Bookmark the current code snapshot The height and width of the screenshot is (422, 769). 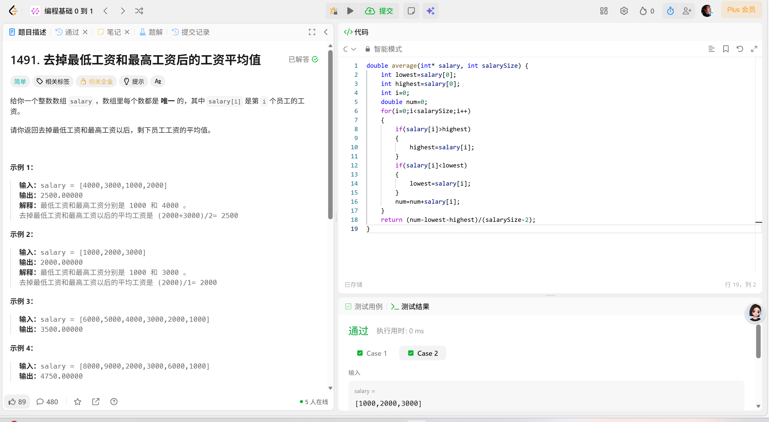pos(726,49)
